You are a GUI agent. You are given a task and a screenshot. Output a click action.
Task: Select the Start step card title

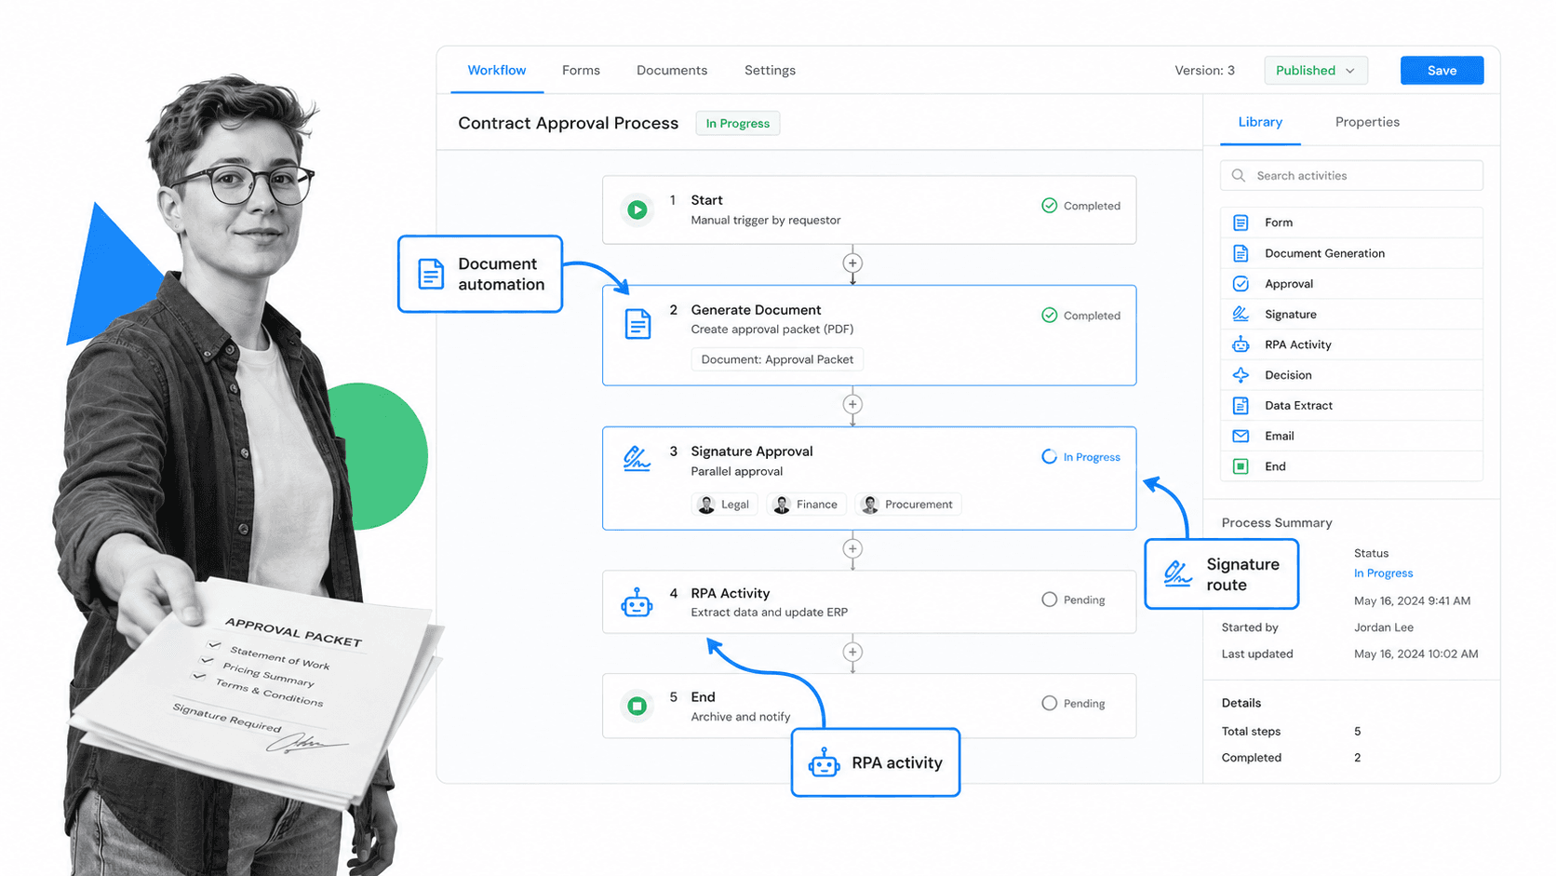706,200
